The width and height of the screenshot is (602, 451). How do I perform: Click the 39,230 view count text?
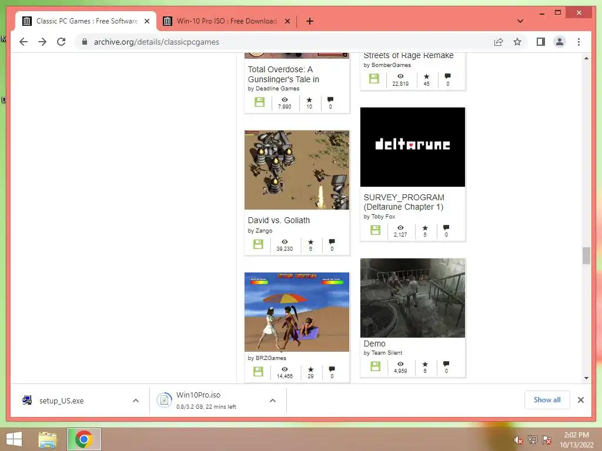coord(285,249)
